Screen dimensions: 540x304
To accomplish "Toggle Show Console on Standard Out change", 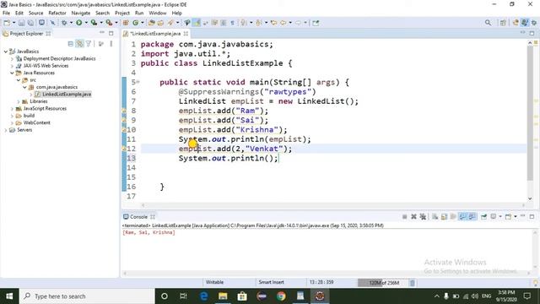I will point(462,216).
